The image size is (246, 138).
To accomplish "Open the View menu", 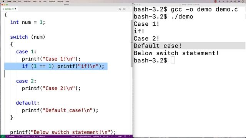I will point(35,2).
